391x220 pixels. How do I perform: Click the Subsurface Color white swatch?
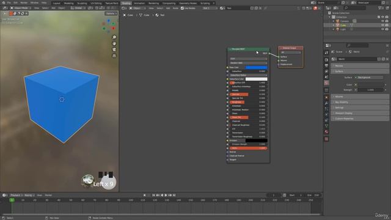pyautogui.click(x=257, y=79)
